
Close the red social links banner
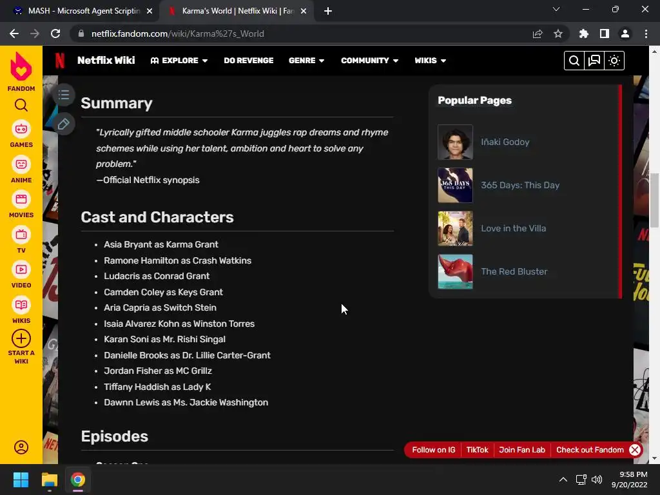coord(635,449)
